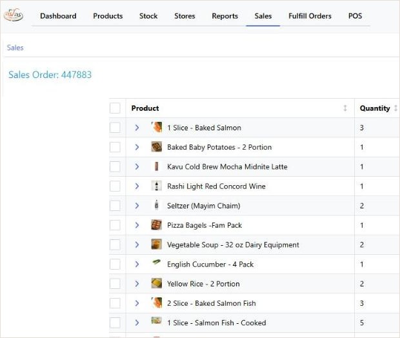Open the 1 Slice - Baked Salmon thumbnail

pos(156,127)
